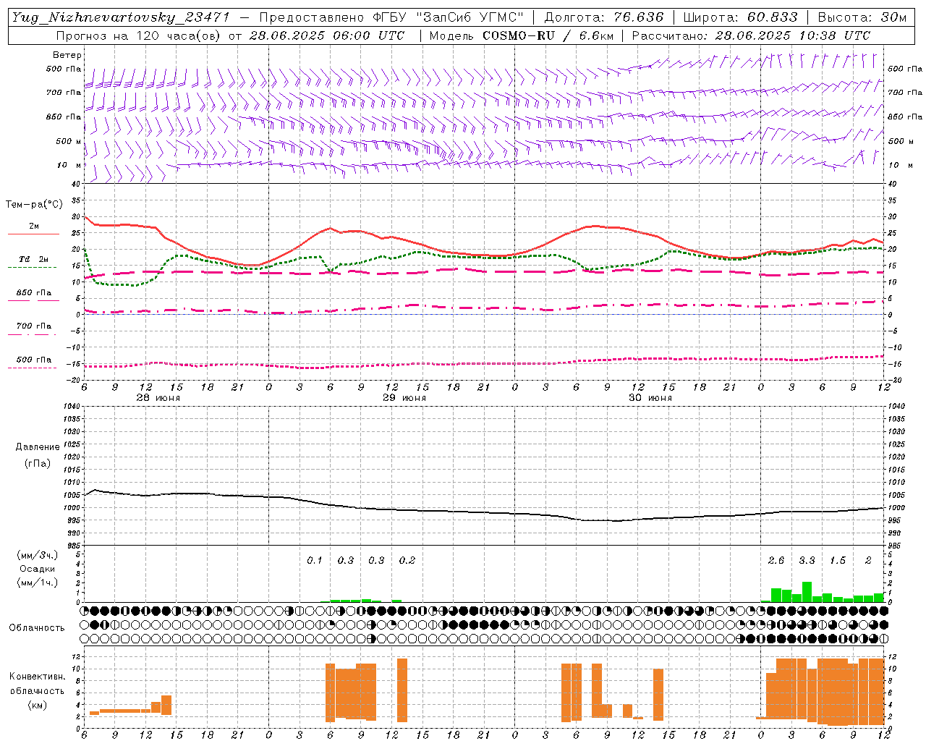
Task: Click the 1.5 precipitation amount value
Action: (838, 560)
